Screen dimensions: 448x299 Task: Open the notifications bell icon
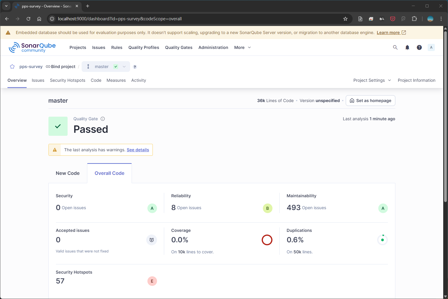point(407,47)
